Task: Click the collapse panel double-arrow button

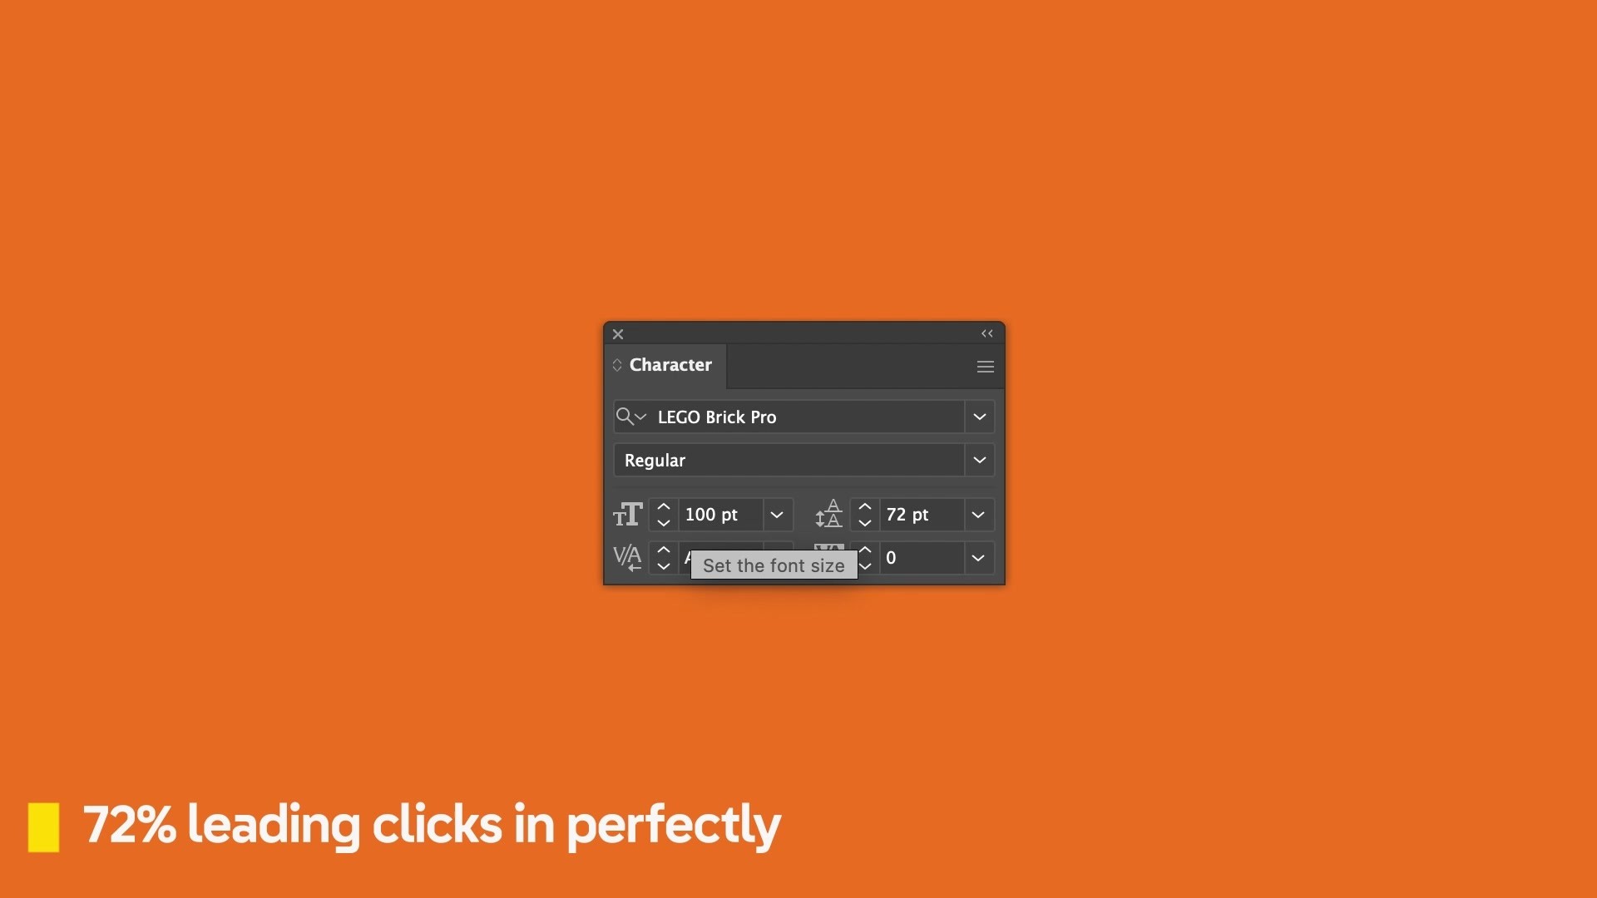Action: click(986, 333)
